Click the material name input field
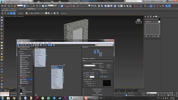 98,61
